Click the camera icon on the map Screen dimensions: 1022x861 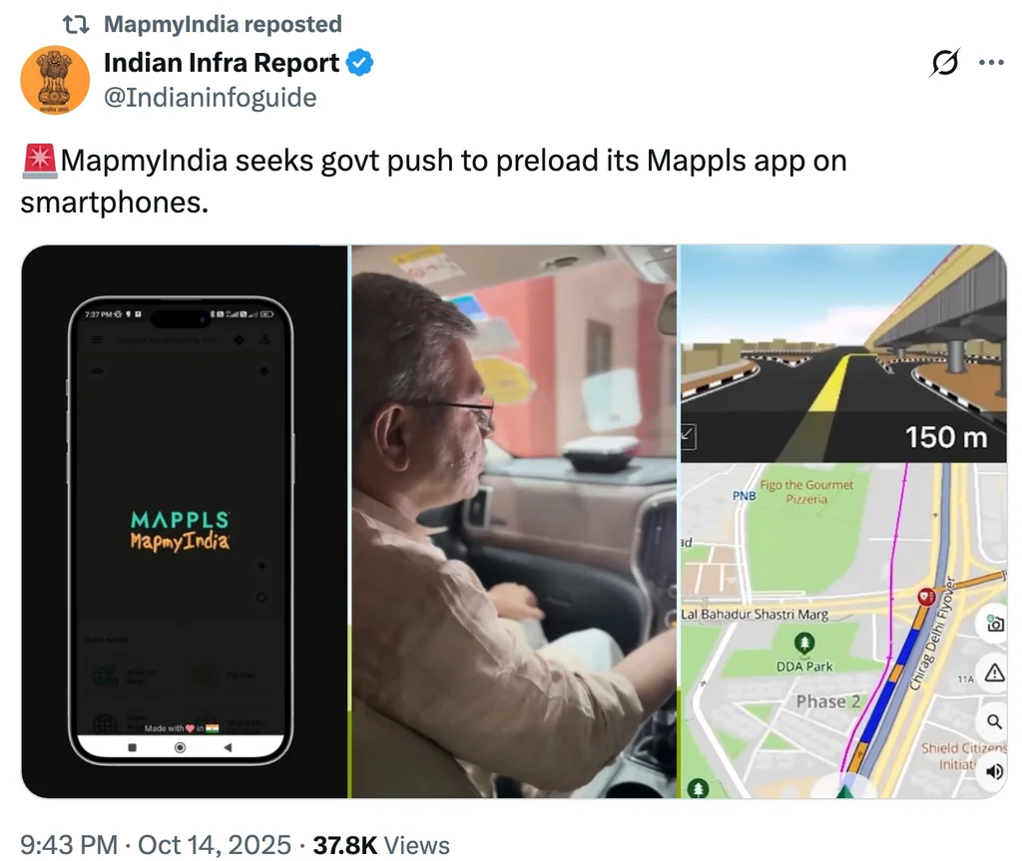click(995, 624)
